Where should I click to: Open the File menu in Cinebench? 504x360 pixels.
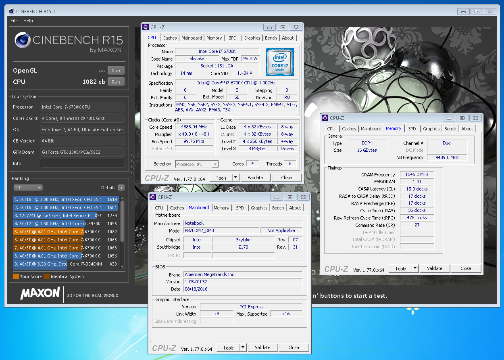click(14, 21)
